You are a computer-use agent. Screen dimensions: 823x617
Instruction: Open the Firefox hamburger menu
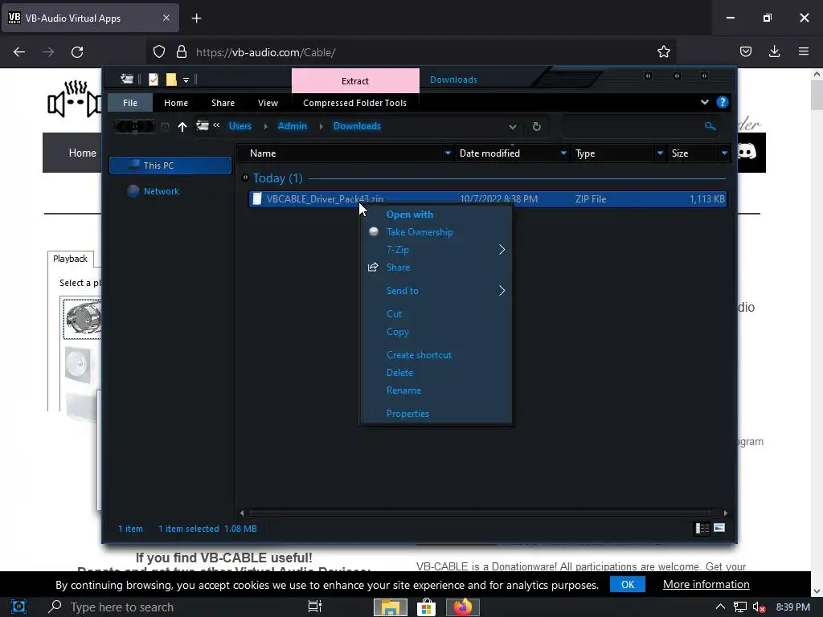tap(803, 51)
